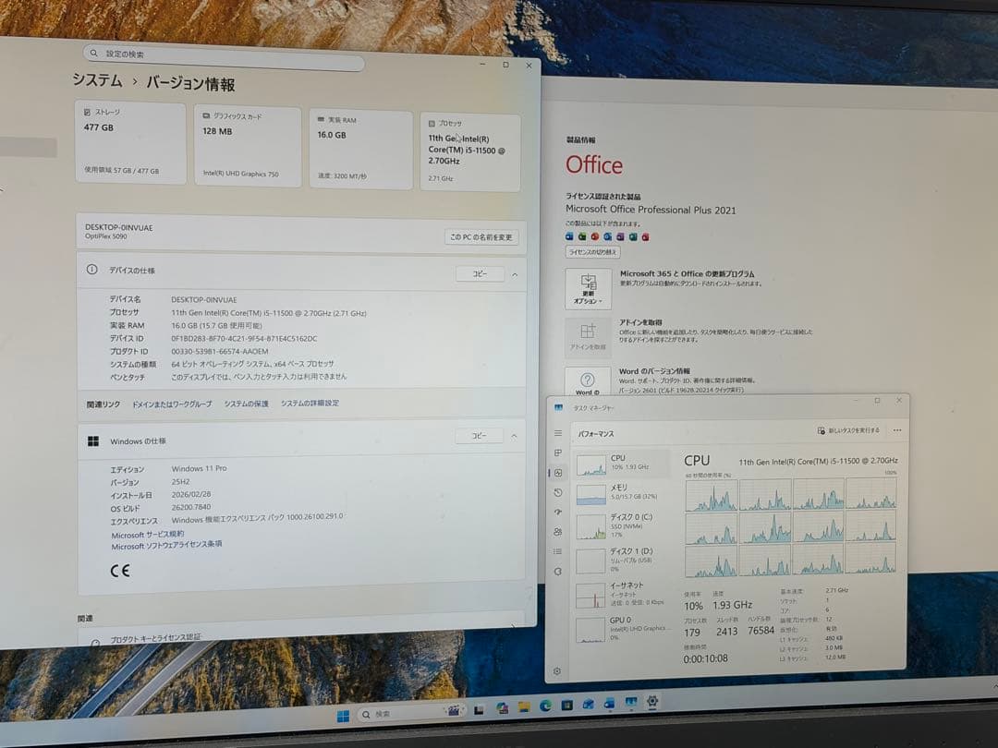Screen dimensions: 998x748
Task: Select ディスク 1 (D:) in performance list
Action: click(622, 559)
